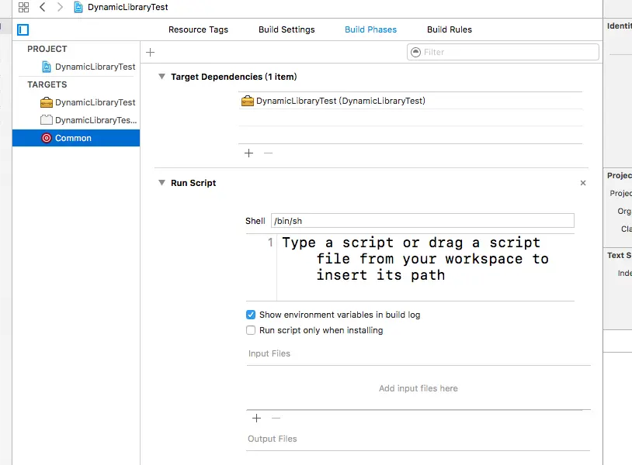Click the Filter search field

coord(502,52)
